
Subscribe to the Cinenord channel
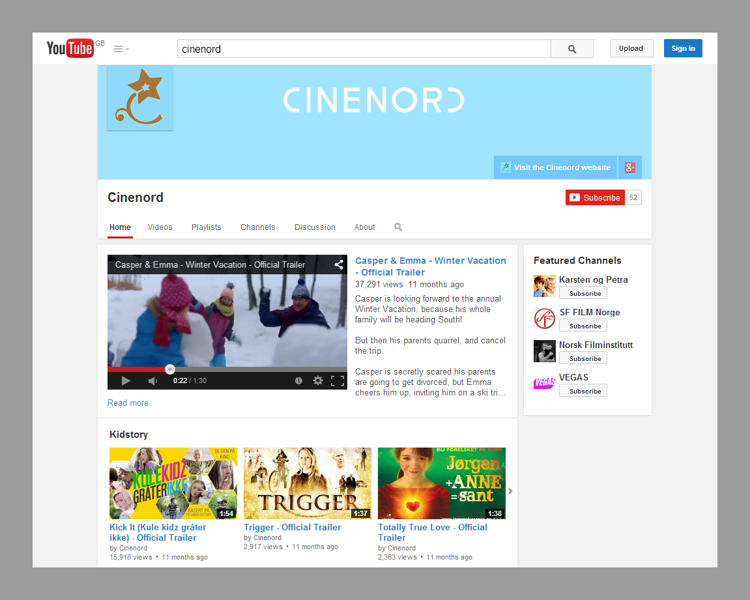tap(595, 197)
